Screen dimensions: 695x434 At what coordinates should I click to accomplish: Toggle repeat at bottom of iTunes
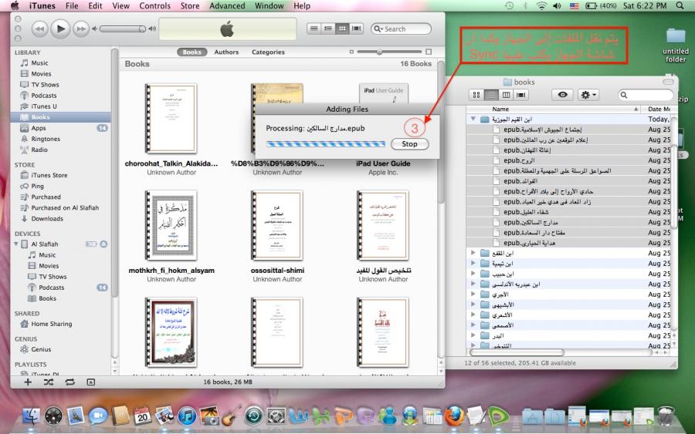pos(69,382)
